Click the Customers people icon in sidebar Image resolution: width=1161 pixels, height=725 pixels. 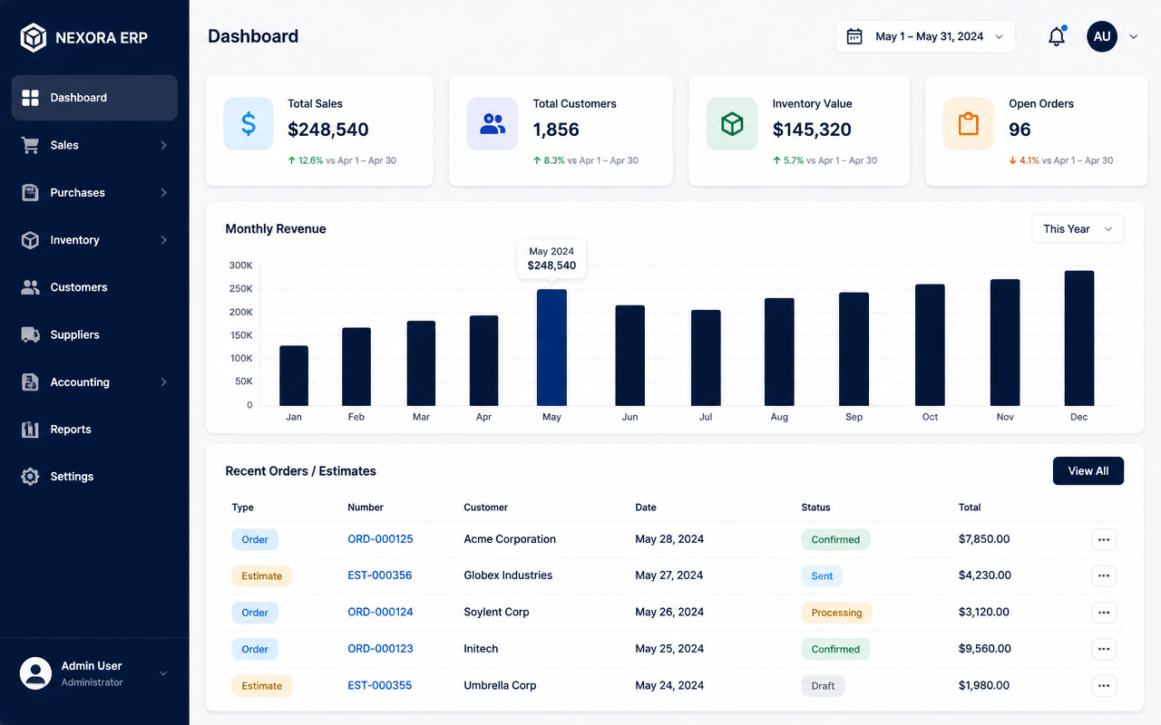point(30,287)
